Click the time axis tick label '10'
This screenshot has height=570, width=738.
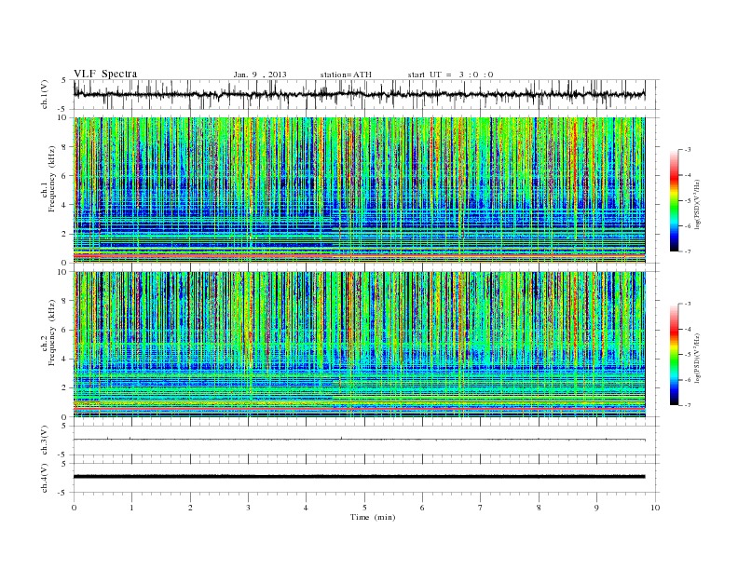[x=655, y=508]
